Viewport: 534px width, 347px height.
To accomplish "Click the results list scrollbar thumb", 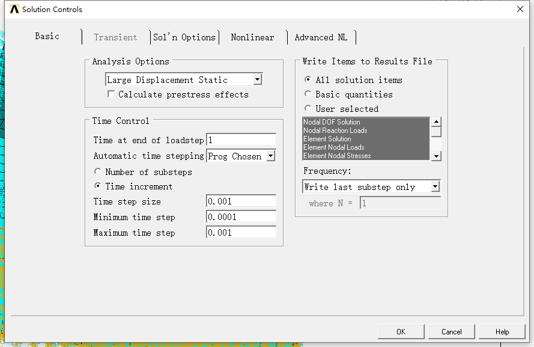I will point(436,132).
